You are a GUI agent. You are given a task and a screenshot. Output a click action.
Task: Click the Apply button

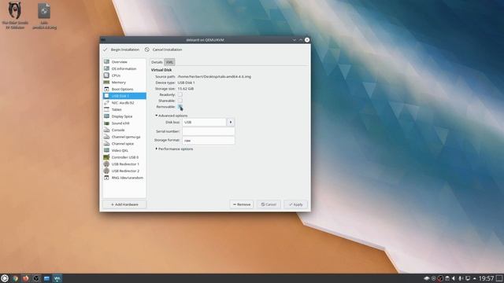[296, 204]
